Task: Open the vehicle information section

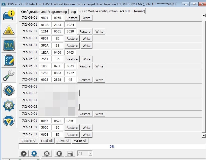Action: [9, 15]
